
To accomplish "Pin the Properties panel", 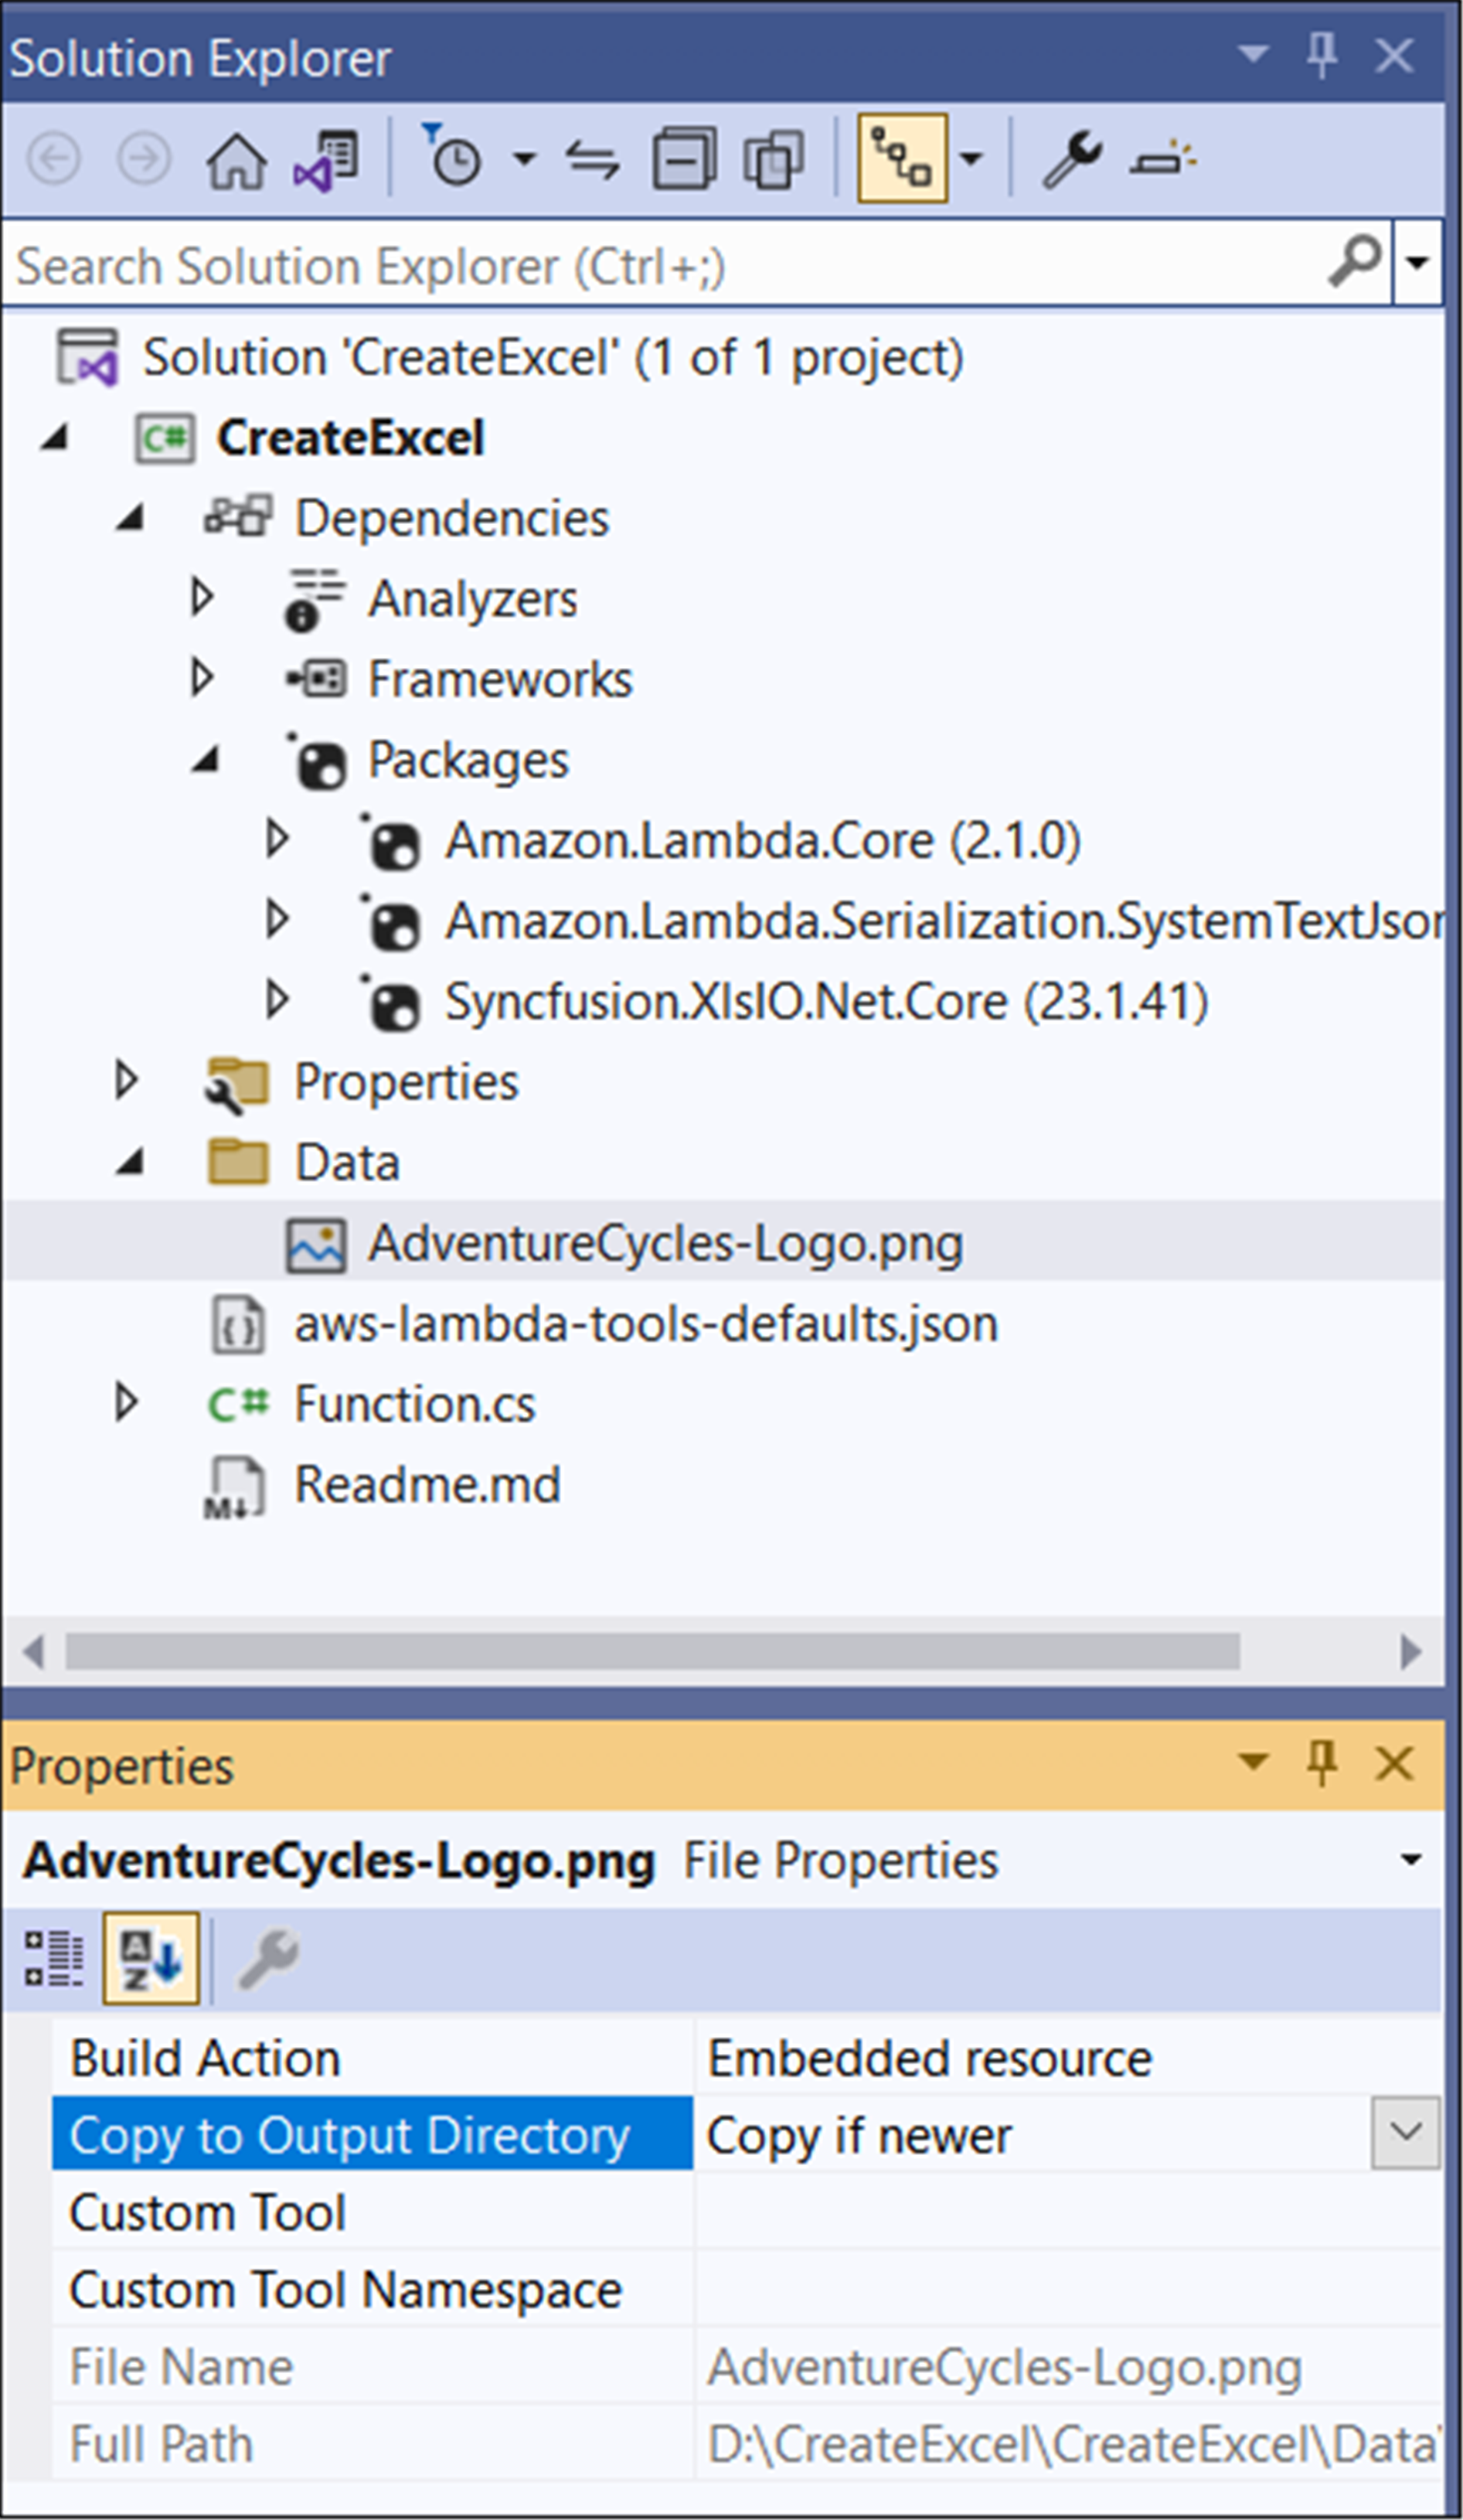I will pos(1322,1762).
